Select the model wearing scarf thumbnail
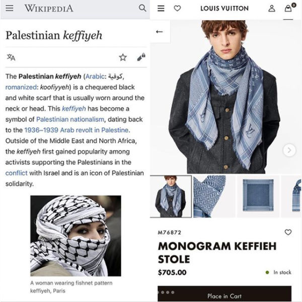Image resolution: width=302 pixels, height=302 pixels. coord(171,196)
